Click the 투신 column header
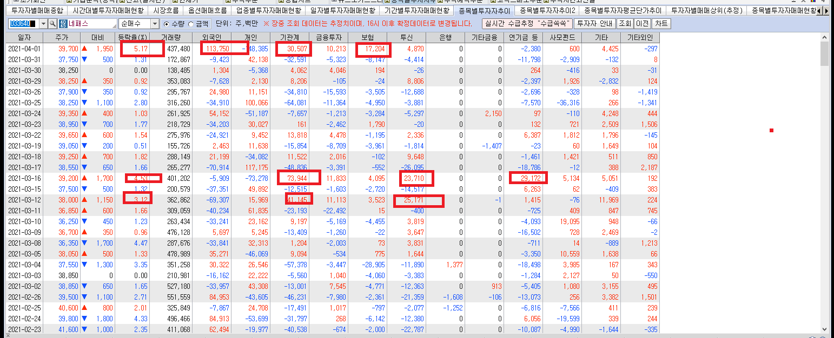Viewport: 834px width, 338px height. click(x=406, y=38)
